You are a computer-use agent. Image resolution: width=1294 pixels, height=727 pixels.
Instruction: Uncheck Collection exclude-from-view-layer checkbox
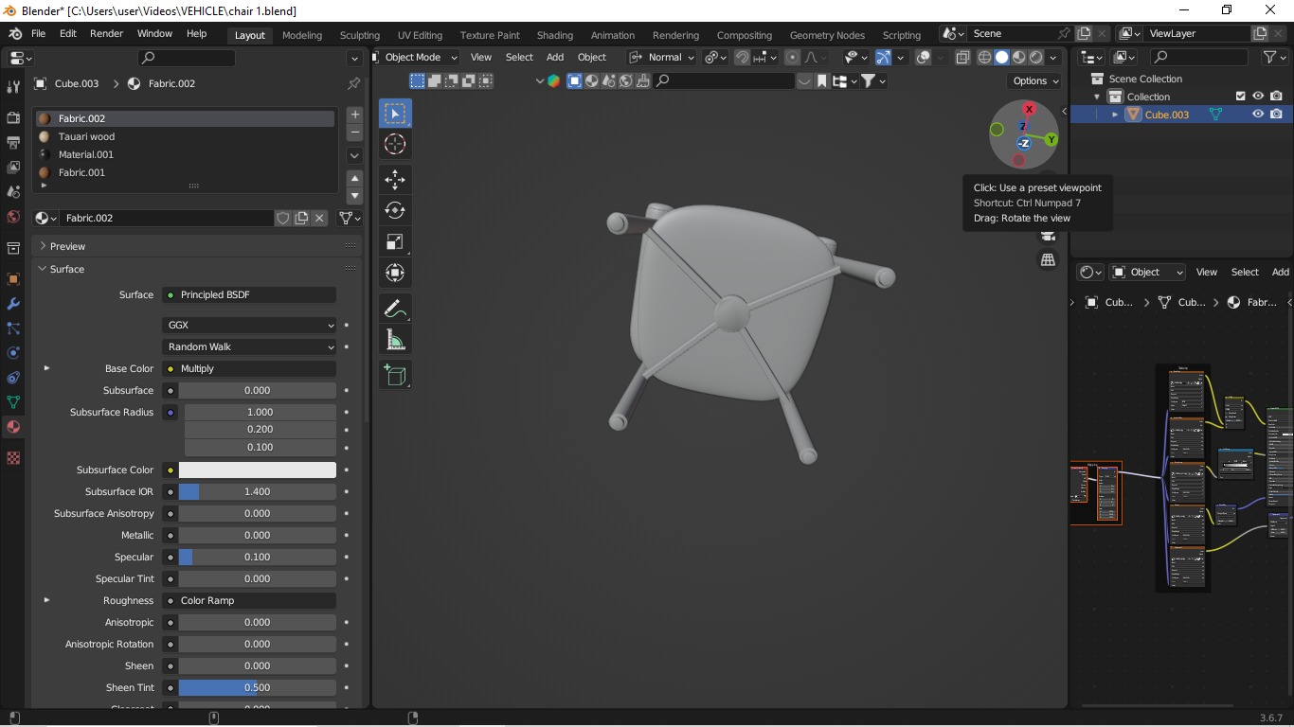1240,97
